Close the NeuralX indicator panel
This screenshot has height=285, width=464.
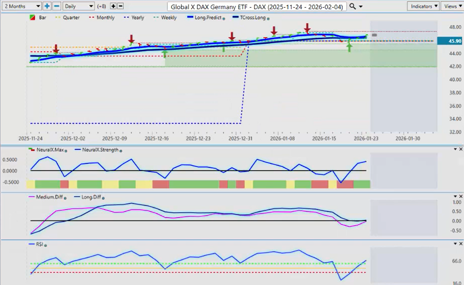pos(461,149)
